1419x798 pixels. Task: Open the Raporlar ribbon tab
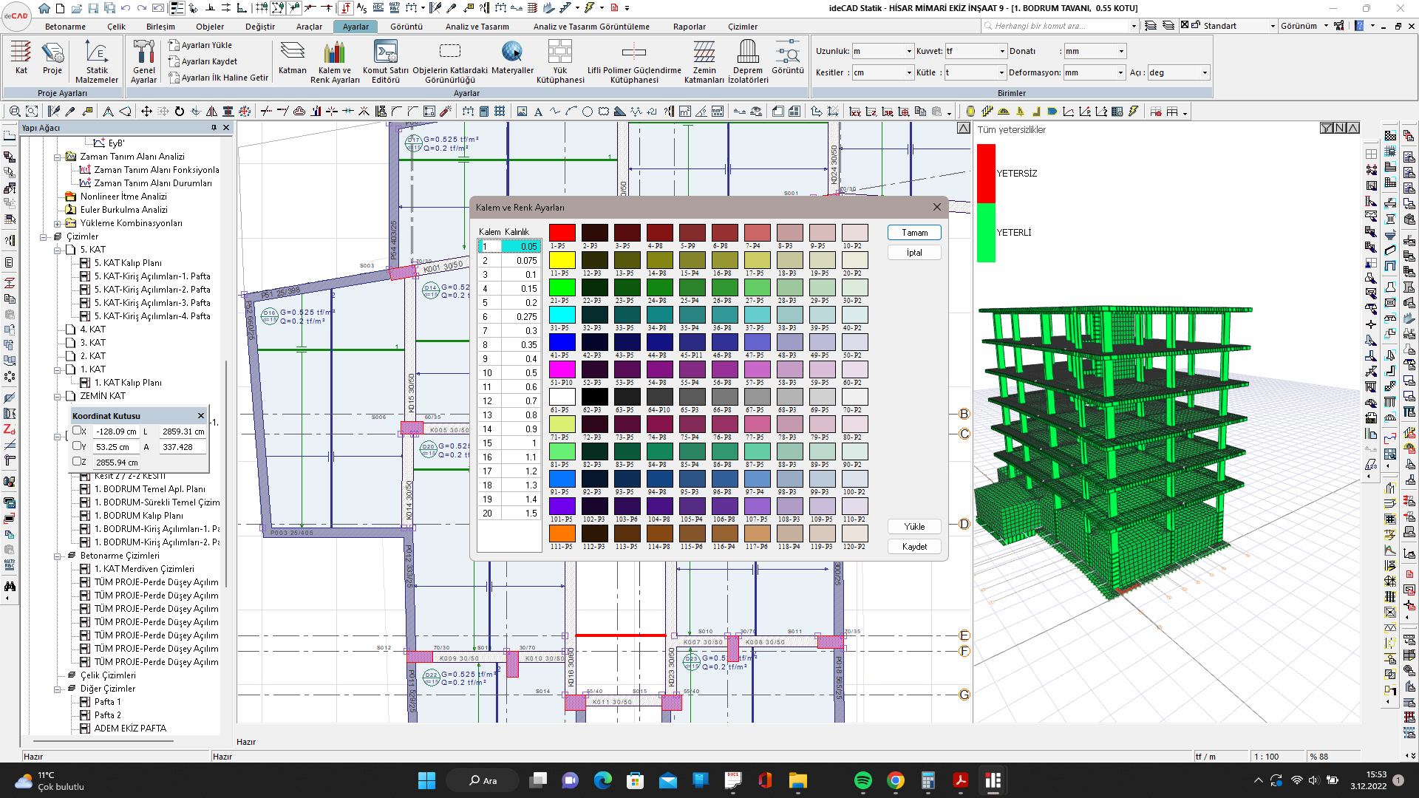pos(690,27)
